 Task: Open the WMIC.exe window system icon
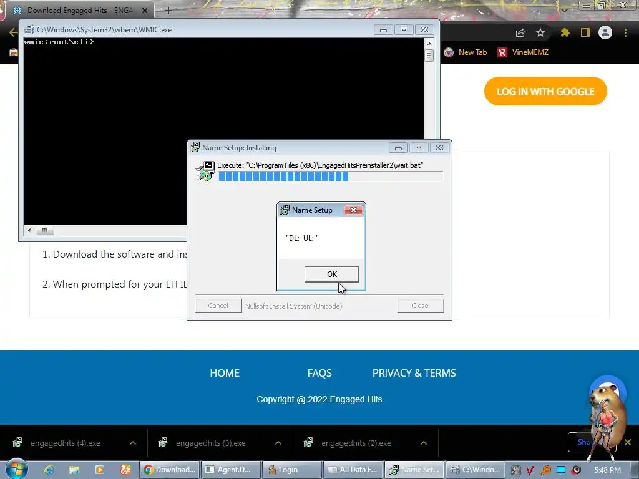(29, 29)
